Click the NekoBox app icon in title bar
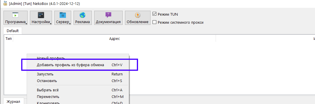315x104 pixels. [5, 4]
